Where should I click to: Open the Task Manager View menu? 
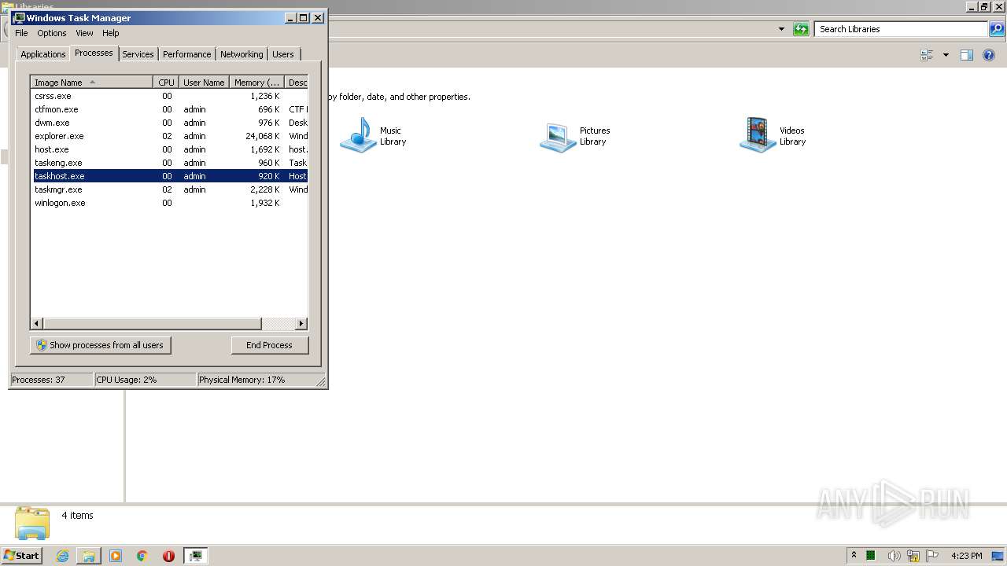84,33
